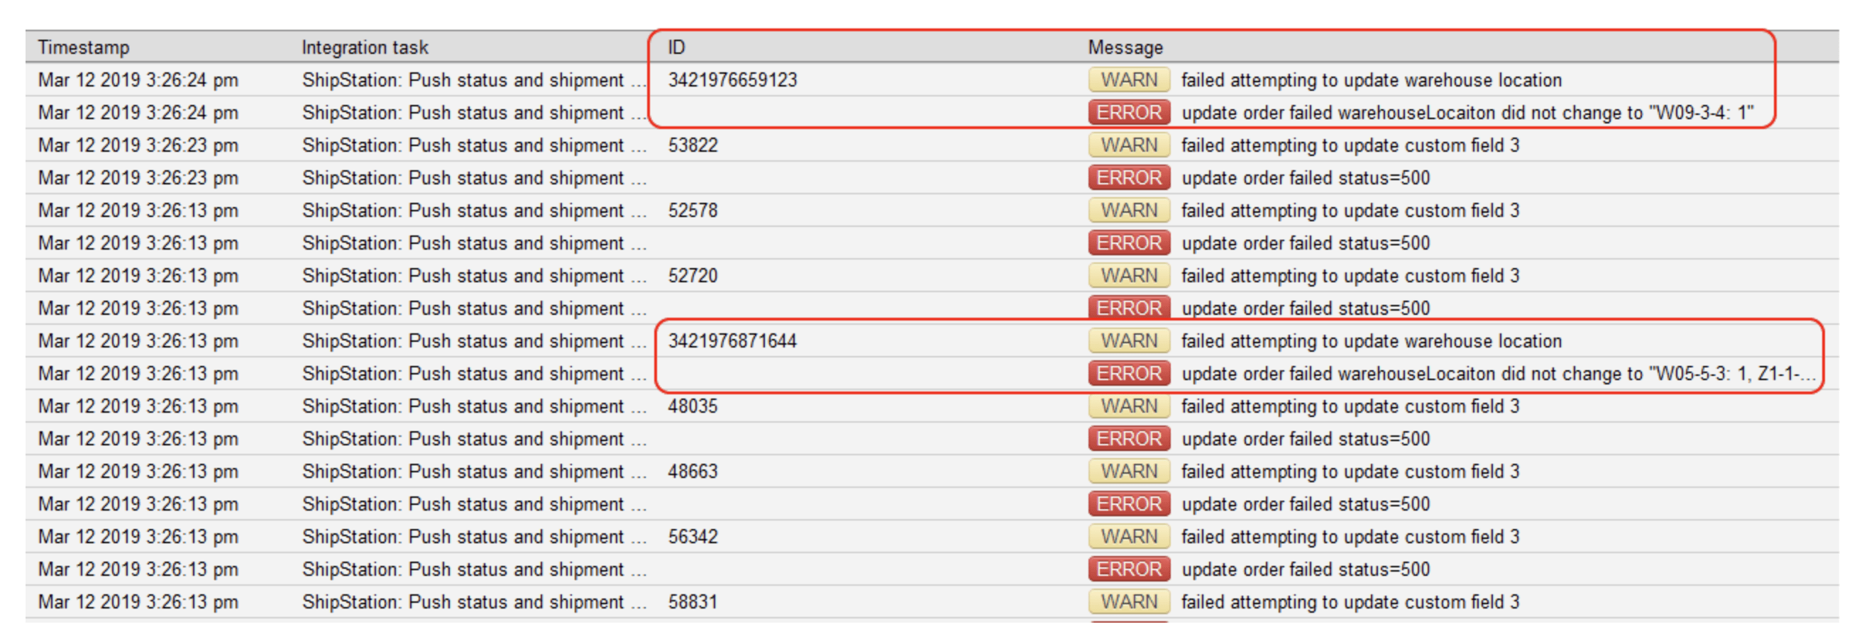Click WARN badge in ID 56342 row
Image resolution: width=1869 pixels, height=634 pixels.
[x=1129, y=537]
